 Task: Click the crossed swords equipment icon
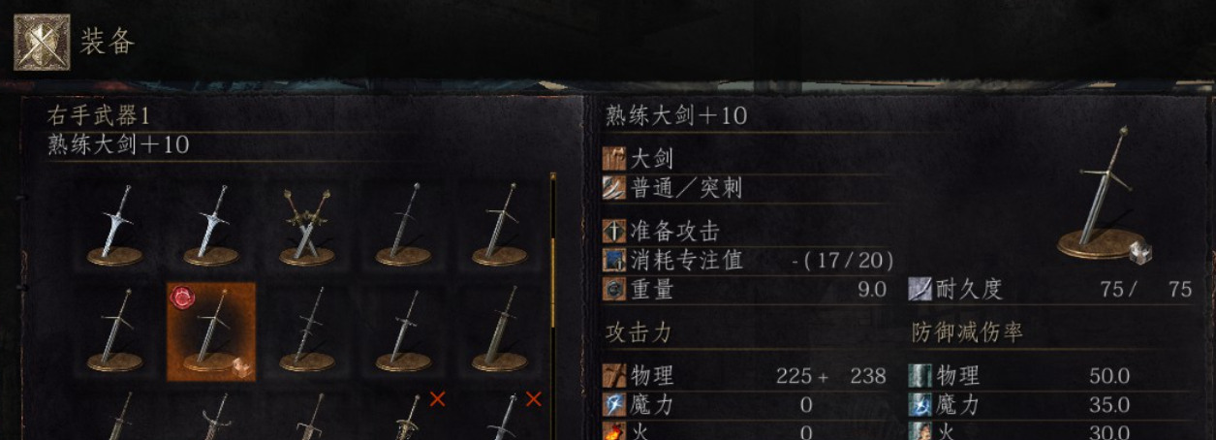click(42, 43)
